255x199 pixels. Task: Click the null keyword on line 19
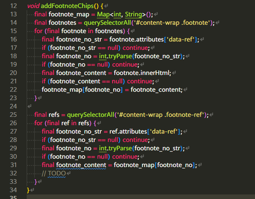point(103,65)
